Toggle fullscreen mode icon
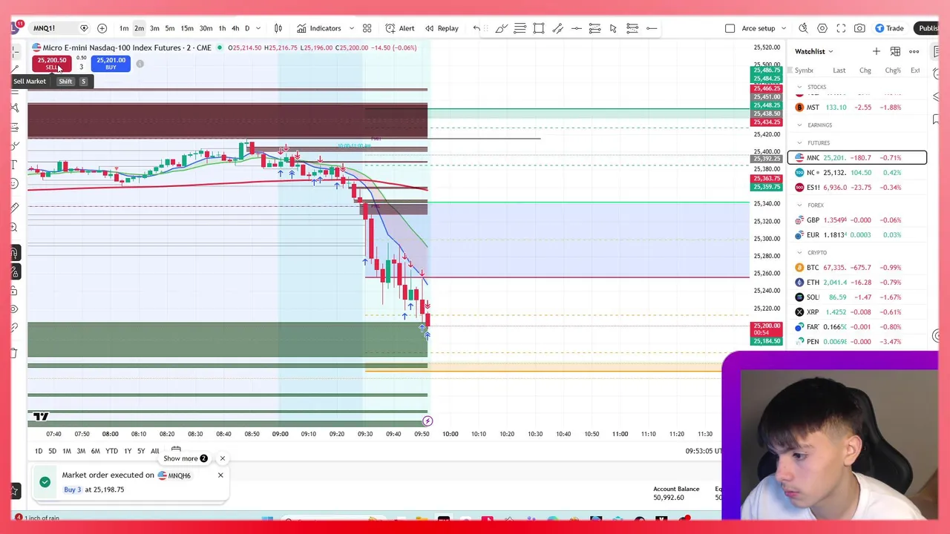Image resolution: width=950 pixels, height=534 pixels. (x=841, y=28)
